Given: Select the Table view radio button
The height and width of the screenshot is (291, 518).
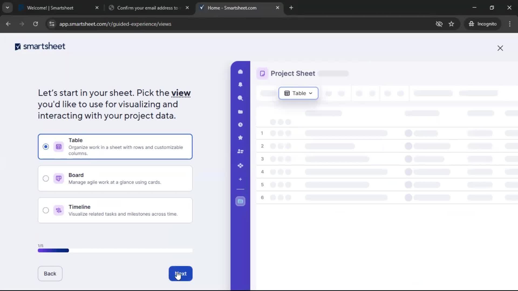Looking at the screenshot, I should pos(46,147).
